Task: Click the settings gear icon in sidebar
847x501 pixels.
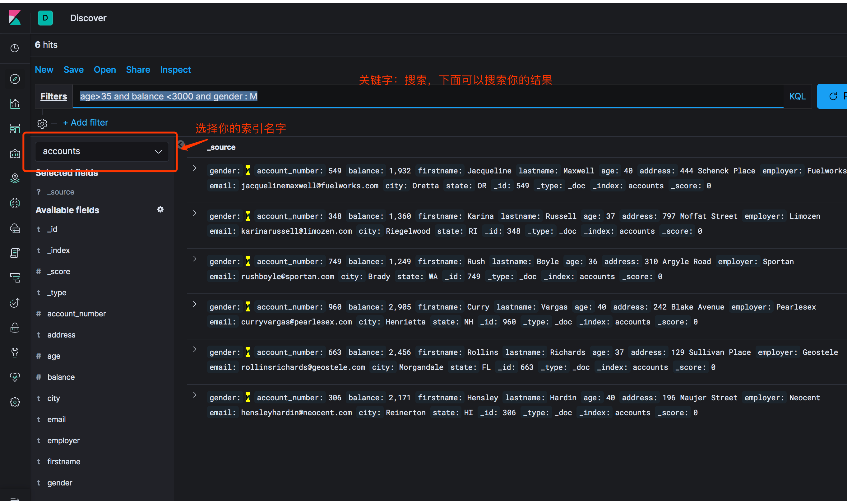Action: (x=15, y=400)
